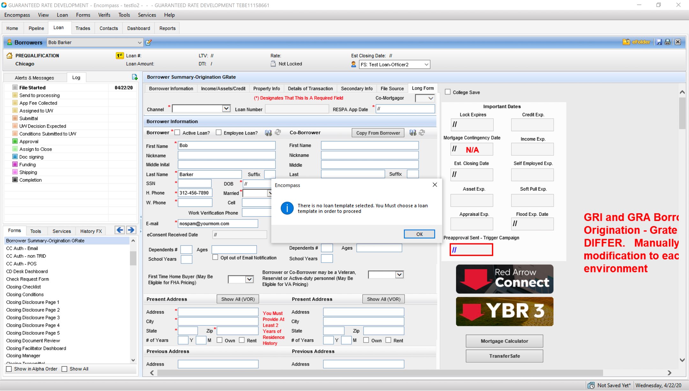Click the add log entry icon
The image size is (689, 391).
135,77
